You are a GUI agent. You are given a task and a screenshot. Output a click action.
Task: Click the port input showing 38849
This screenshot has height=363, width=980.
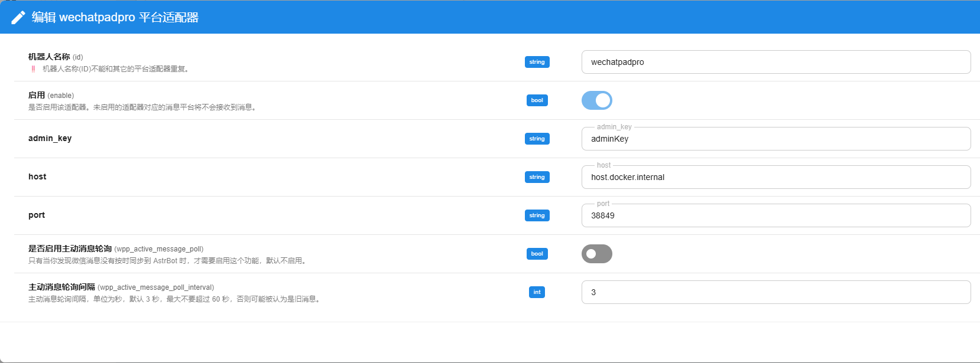coord(776,215)
